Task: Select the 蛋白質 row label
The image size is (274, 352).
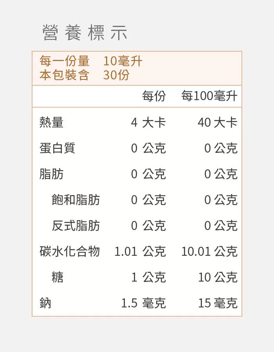Action: (x=57, y=148)
